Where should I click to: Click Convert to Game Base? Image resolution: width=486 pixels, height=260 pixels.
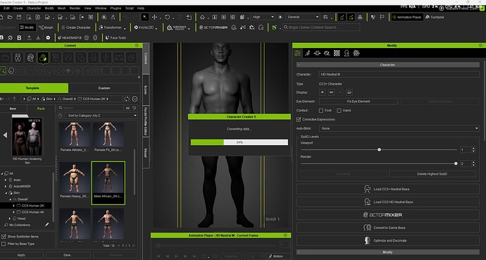pyautogui.click(x=388, y=228)
